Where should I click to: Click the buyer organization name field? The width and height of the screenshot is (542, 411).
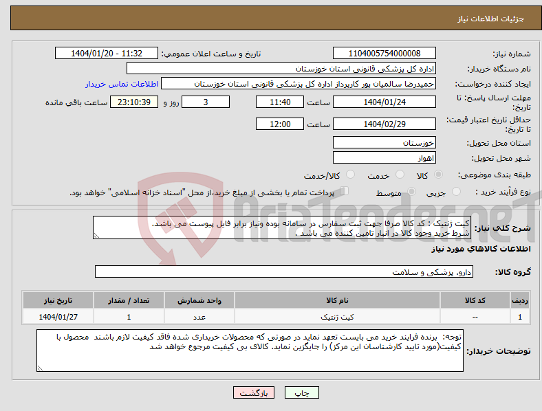tap(281, 68)
